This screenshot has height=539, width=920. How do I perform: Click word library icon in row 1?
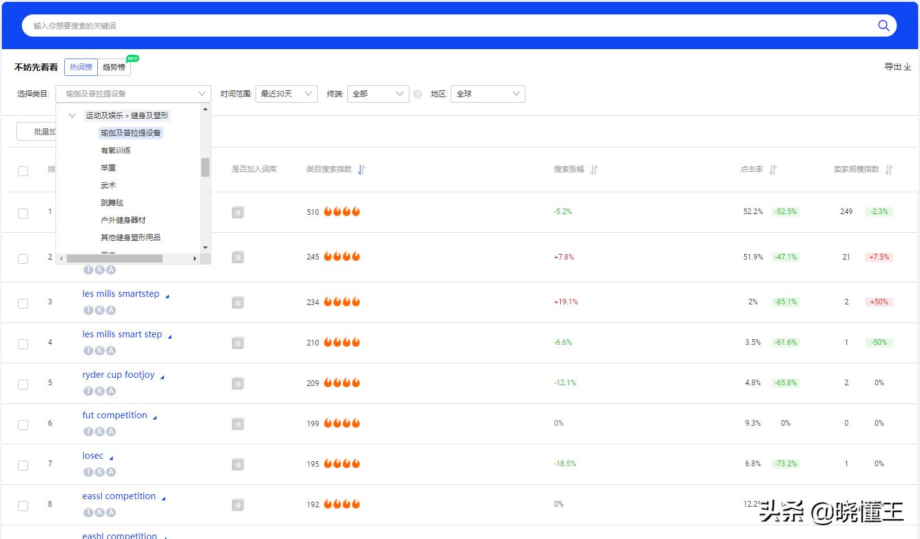(237, 212)
